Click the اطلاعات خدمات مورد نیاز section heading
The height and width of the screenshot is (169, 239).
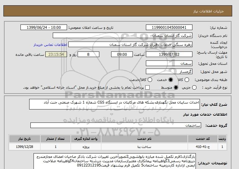(x=205, y=114)
